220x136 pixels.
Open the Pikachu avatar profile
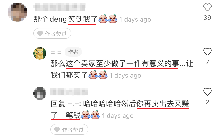pyautogui.click(x=40, y=53)
